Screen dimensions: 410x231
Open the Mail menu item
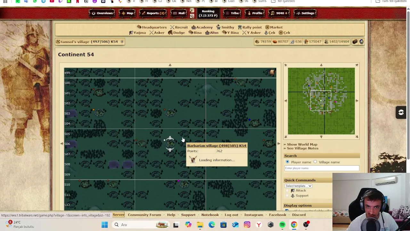[178, 13]
